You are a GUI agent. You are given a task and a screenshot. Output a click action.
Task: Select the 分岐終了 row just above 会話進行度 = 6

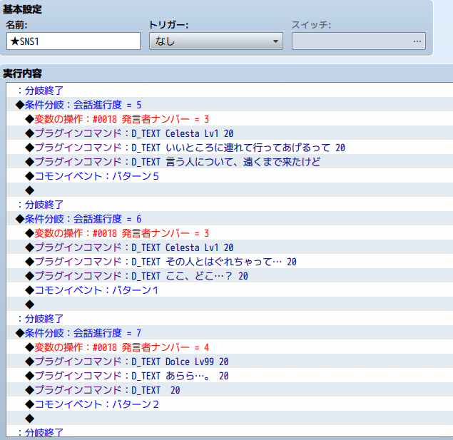click(230, 205)
